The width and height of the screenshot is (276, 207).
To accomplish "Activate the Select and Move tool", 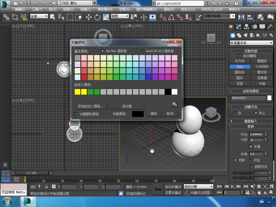I will 89,17.
